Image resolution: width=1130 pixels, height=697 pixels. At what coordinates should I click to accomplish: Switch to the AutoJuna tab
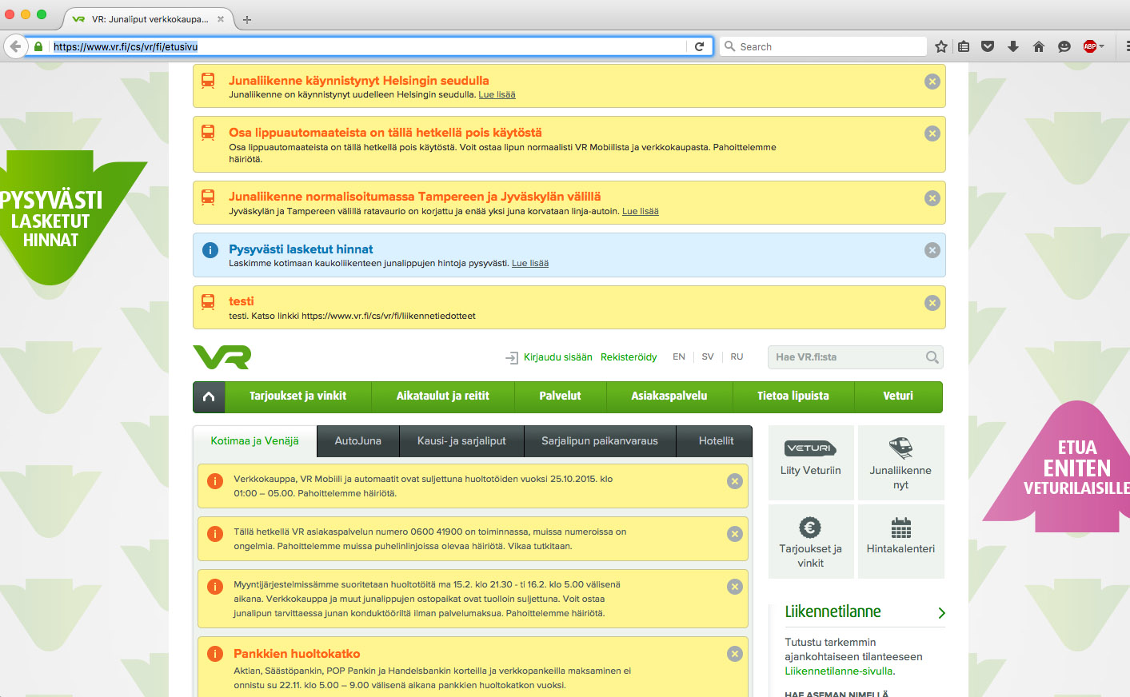click(x=357, y=441)
